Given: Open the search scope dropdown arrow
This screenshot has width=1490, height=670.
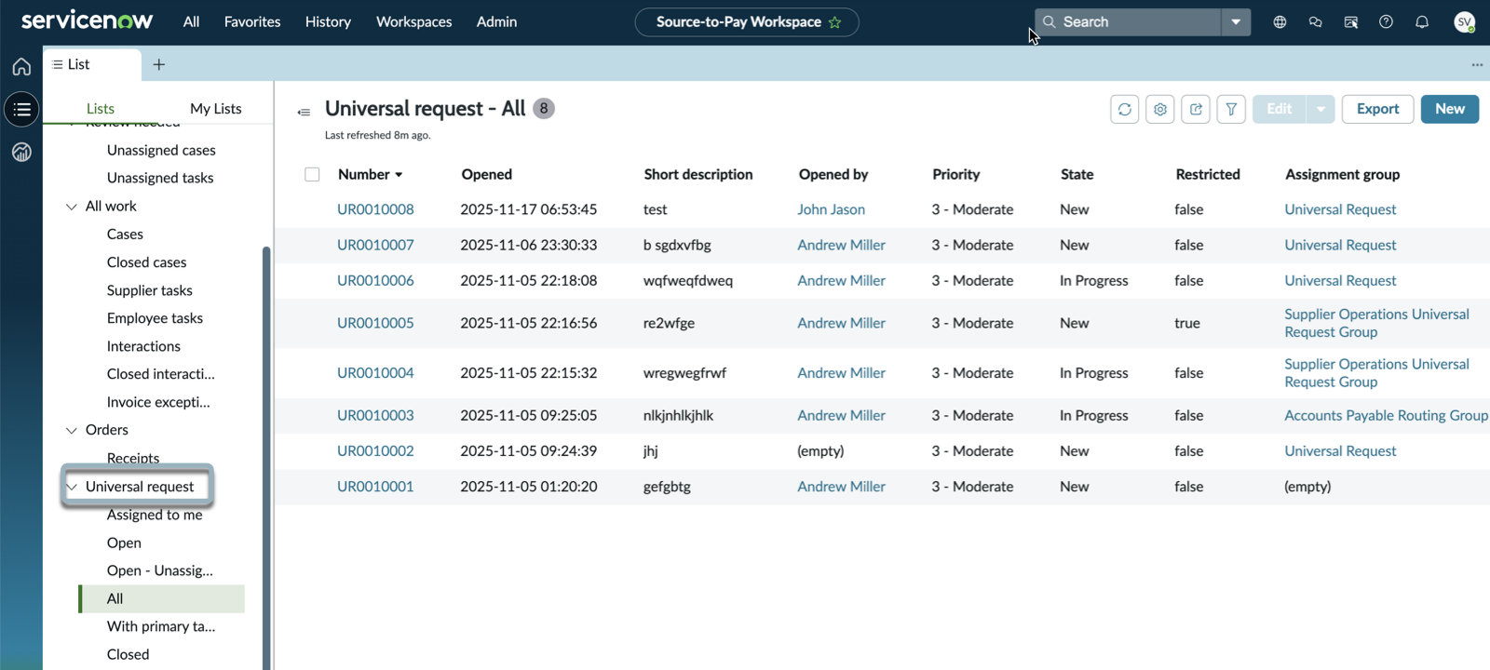Looking at the screenshot, I should pos(1236,21).
